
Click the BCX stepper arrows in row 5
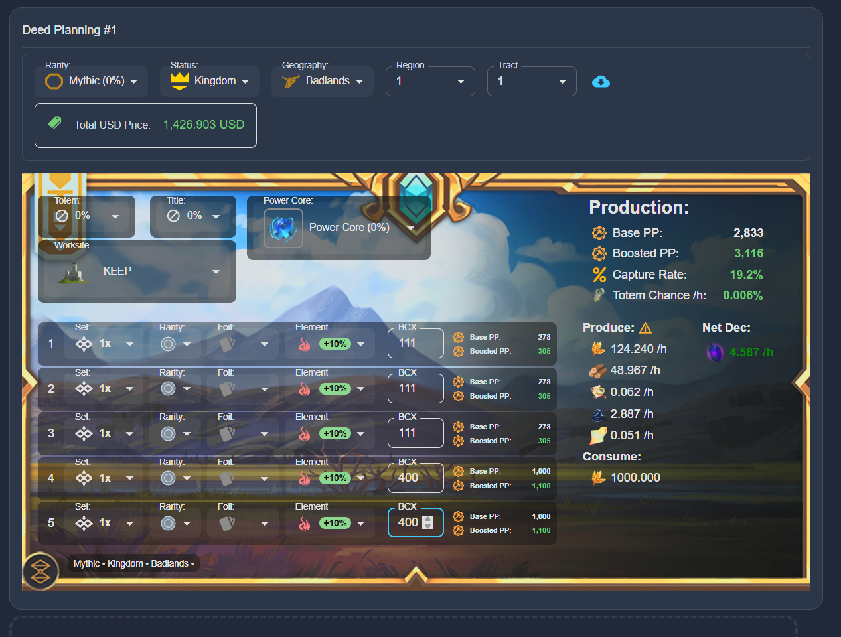click(427, 523)
